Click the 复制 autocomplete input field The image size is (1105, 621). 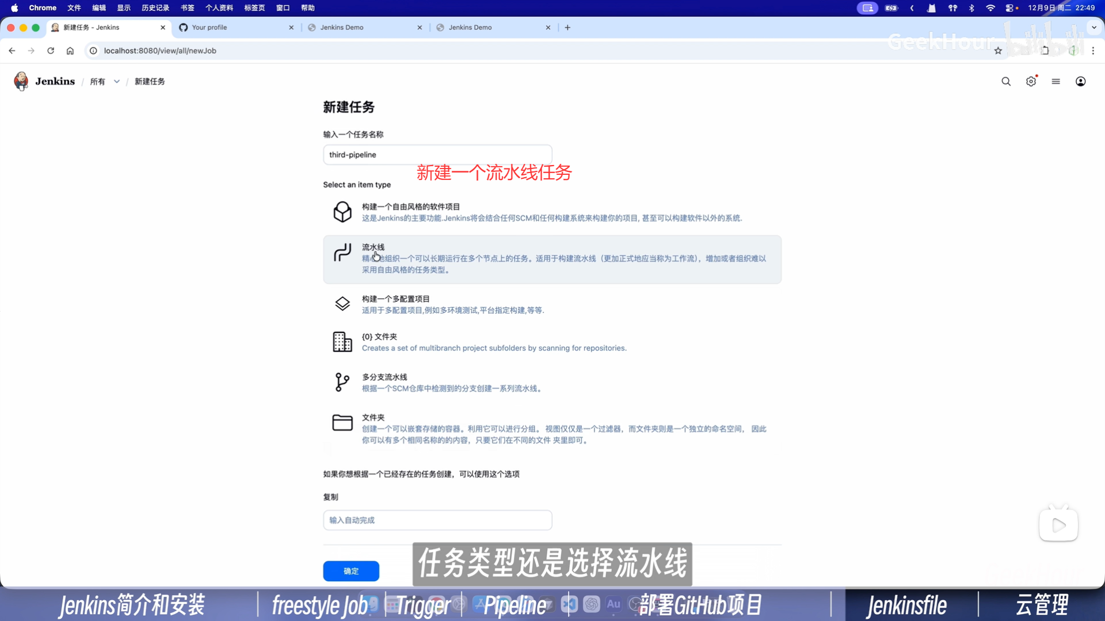437,520
